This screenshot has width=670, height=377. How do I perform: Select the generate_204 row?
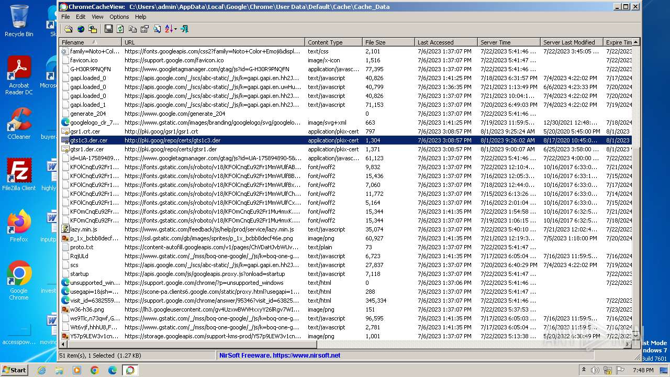[345, 114]
